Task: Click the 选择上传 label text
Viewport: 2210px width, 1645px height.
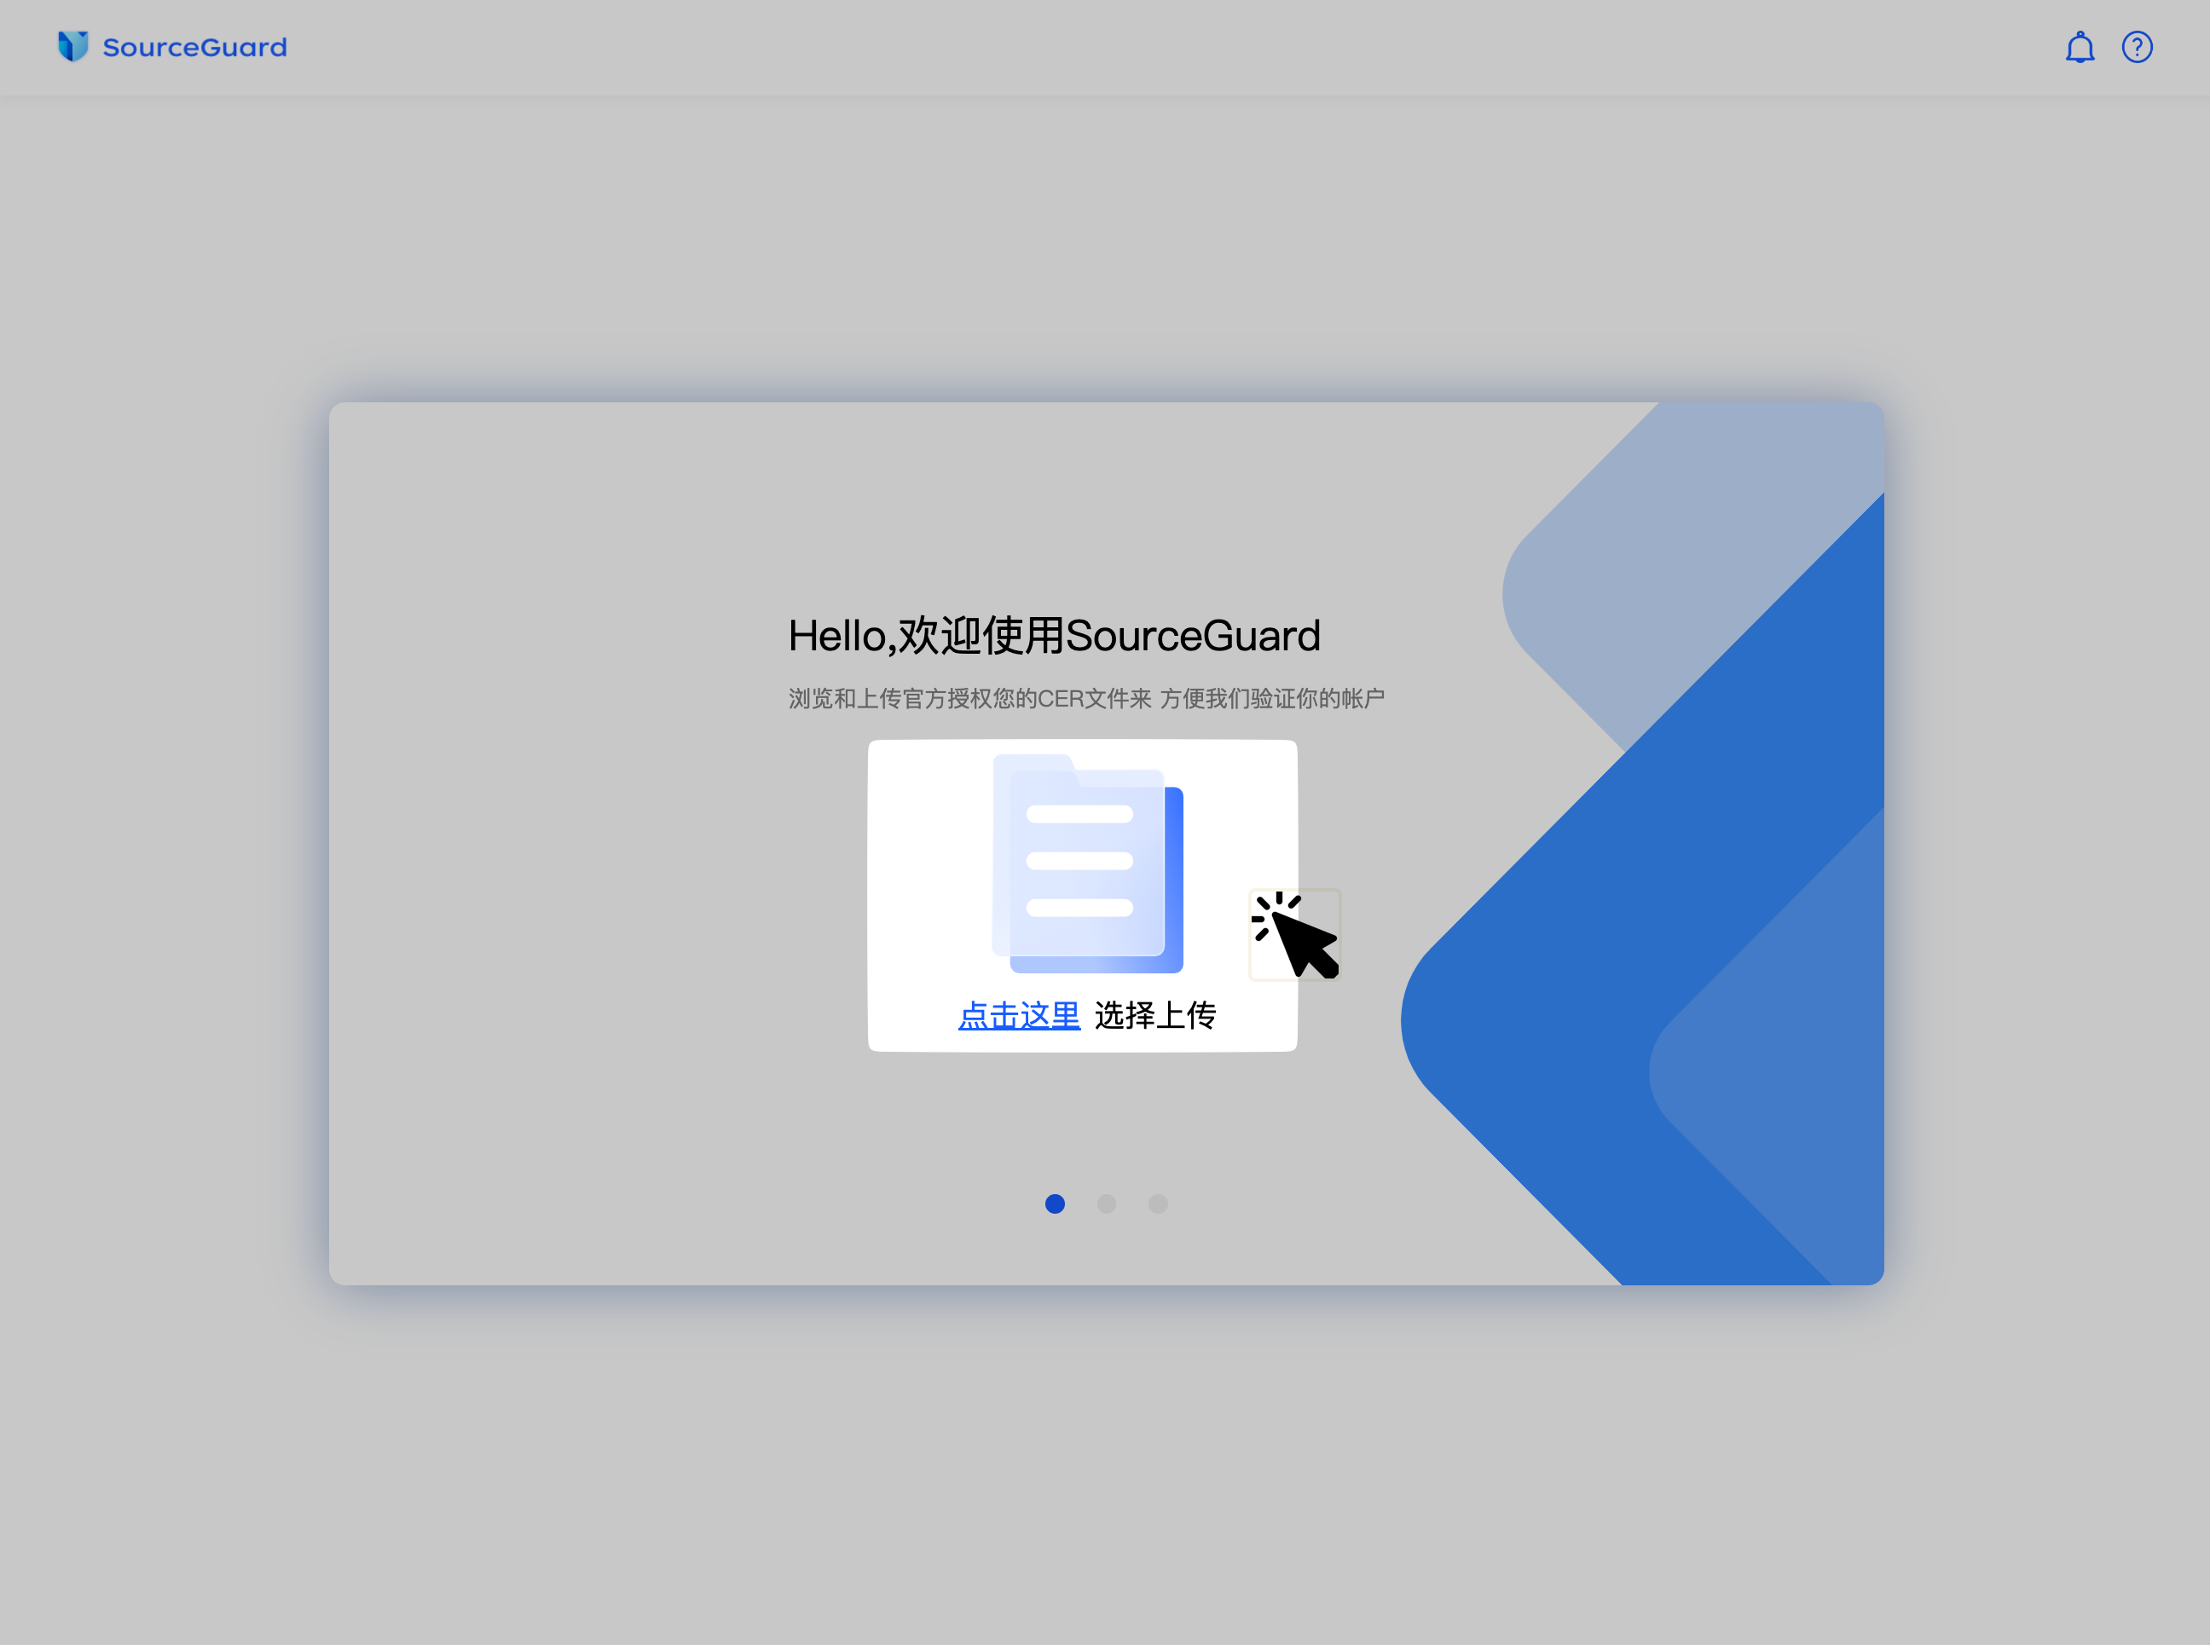Action: tap(1155, 1014)
